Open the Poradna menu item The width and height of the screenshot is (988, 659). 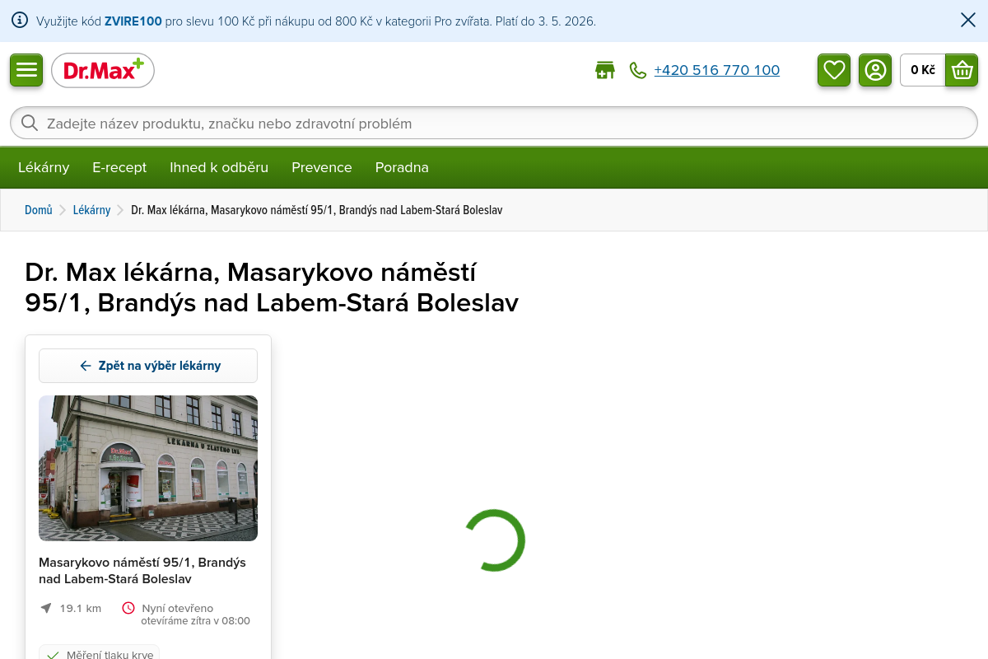click(402, 167)
